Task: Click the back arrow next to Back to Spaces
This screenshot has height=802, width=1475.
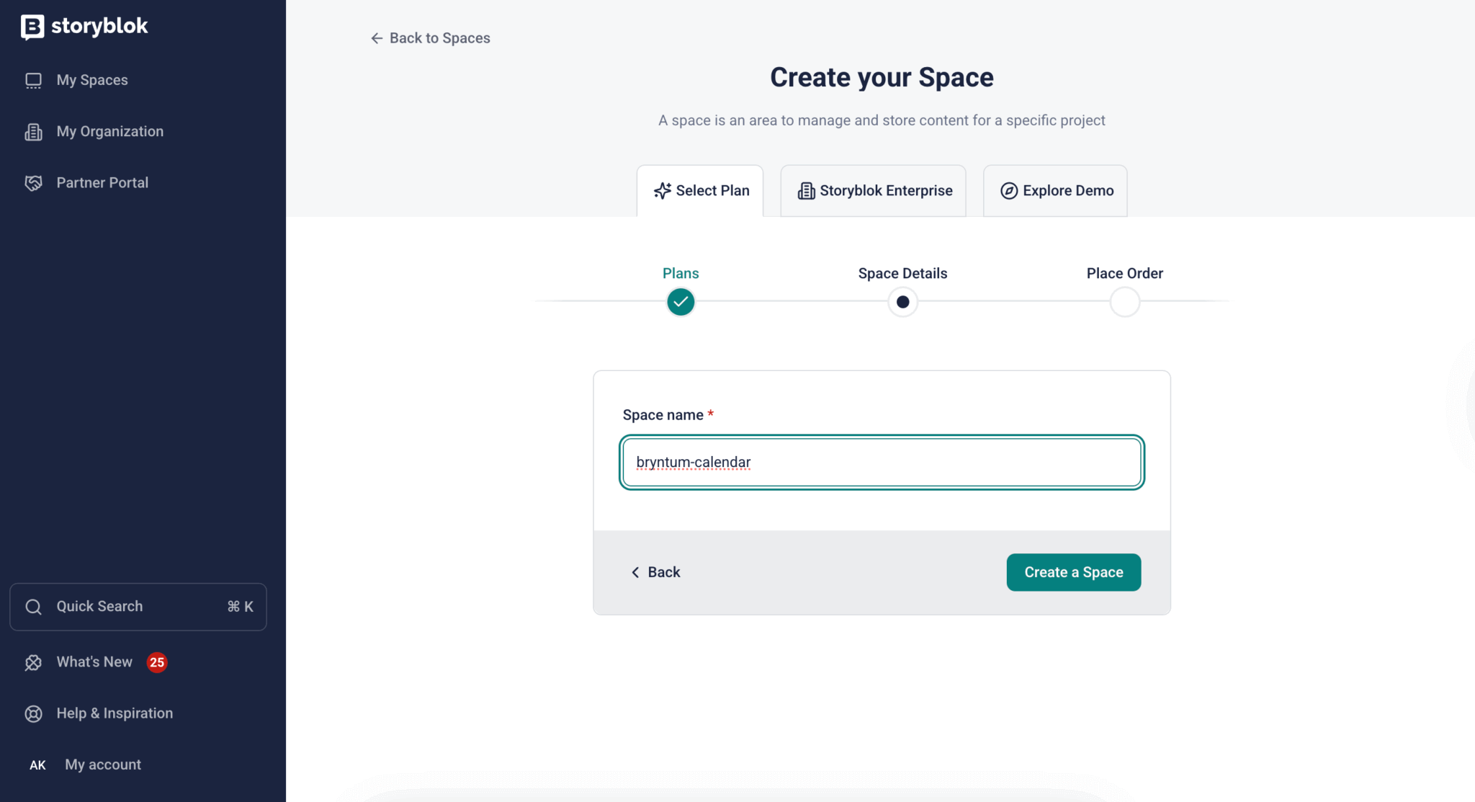Action: [x=377, y=38]
